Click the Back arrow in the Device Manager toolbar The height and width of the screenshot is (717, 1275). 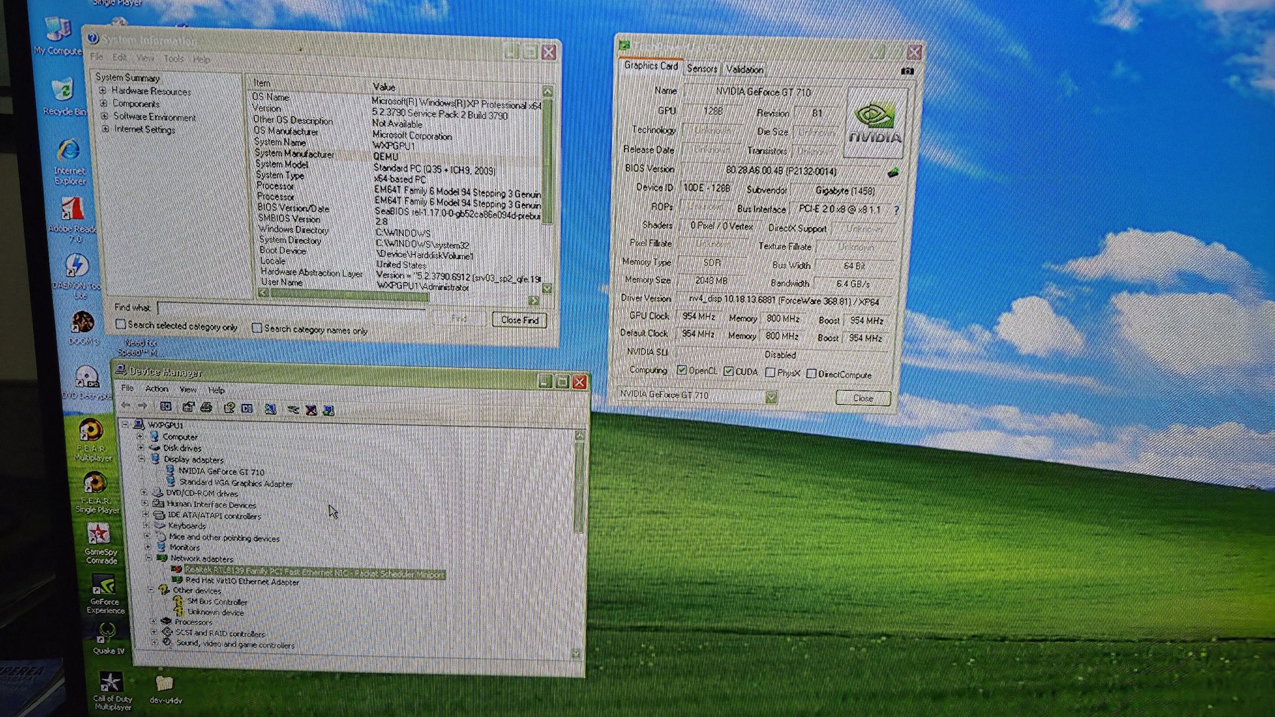pos(126,405)
